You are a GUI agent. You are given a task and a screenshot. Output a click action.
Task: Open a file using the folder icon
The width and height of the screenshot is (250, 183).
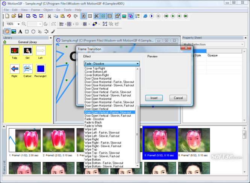click(x=14, y=16)
